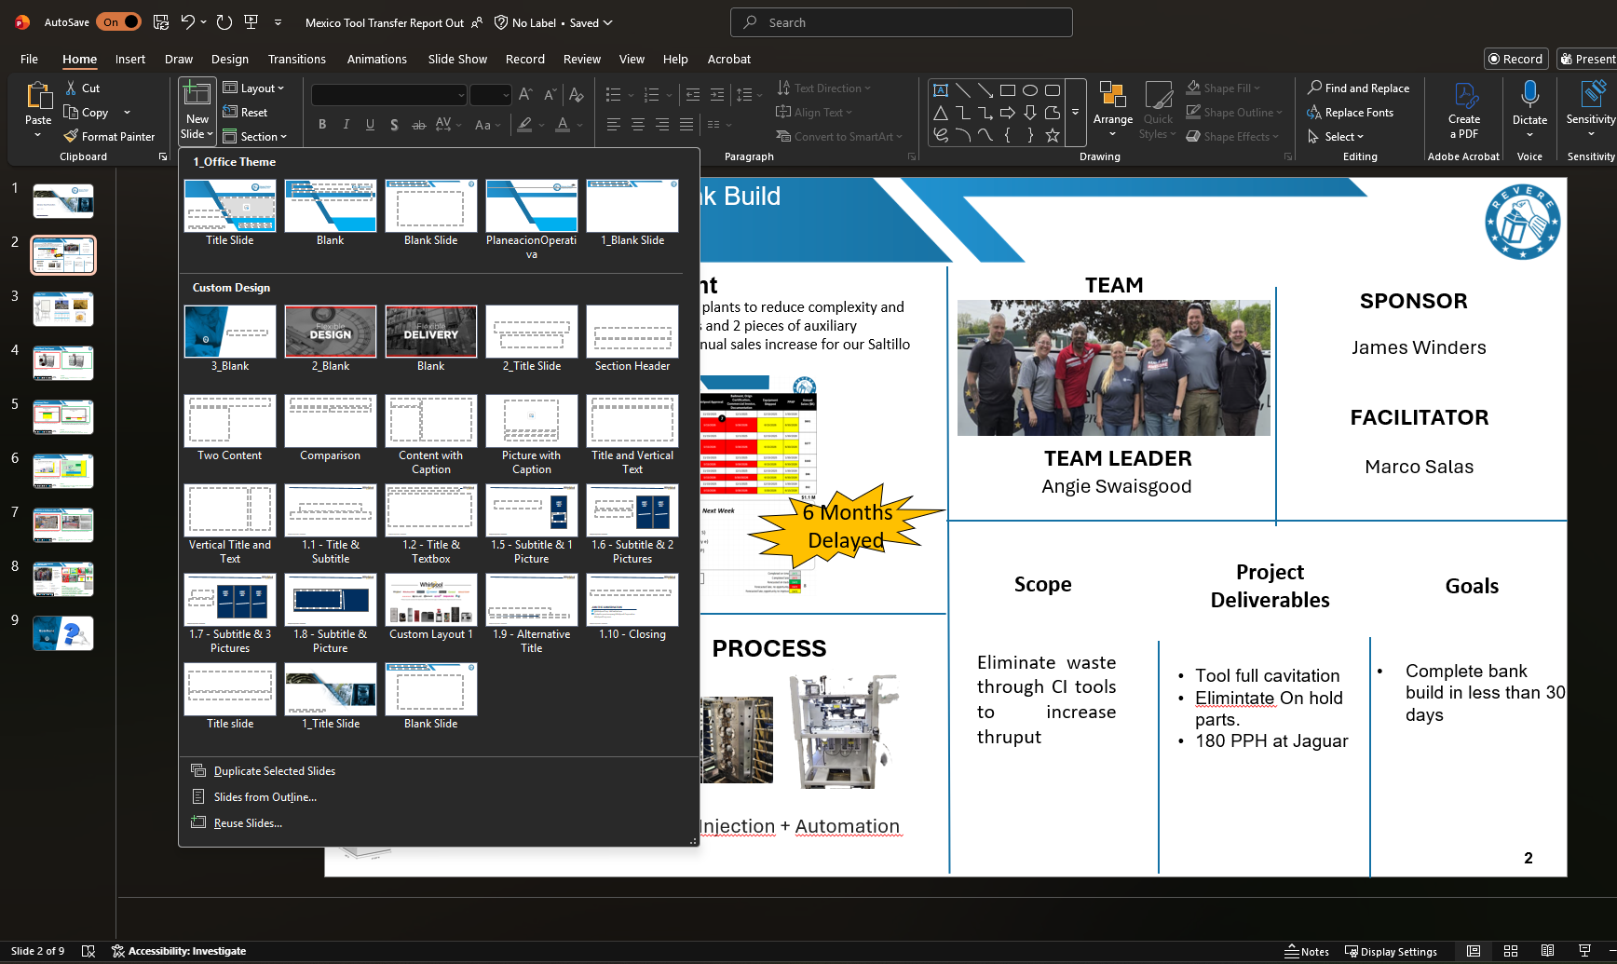The width and height of the screenshot is (1617, 964).
Task: Switch to Slide Sorter view icon
Action: 1511,951
